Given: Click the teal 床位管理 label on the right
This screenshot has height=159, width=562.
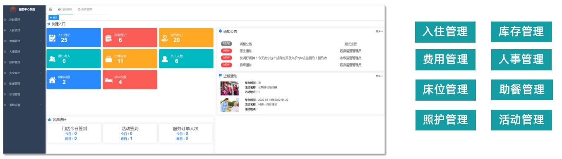Looking at the screenshot, I should point(446,89).
